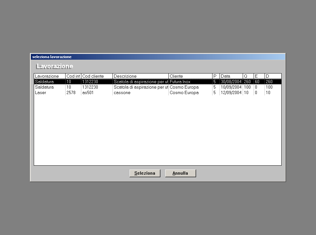The width and height of the screenshot is (316, 235).
Task: Click the as501 client code cell
Action: click(97, 92)
